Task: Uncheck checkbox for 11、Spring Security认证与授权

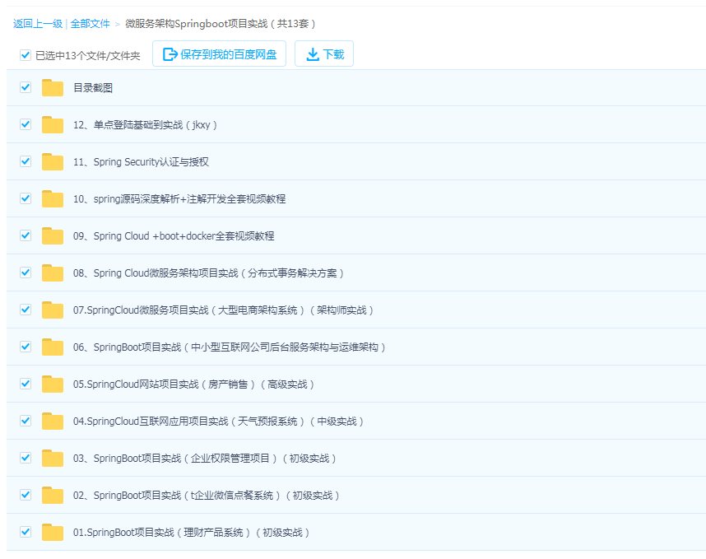Action: [26, 161]
